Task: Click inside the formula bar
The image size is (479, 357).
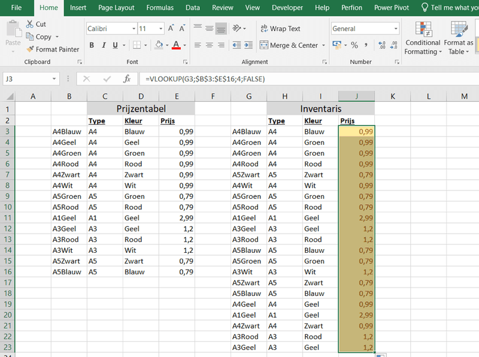Action: pyautogui.click(x=308, y=79)
